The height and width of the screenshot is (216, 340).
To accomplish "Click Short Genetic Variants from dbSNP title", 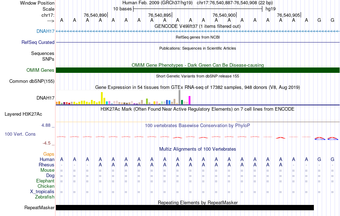I will (x=198, y=76).
